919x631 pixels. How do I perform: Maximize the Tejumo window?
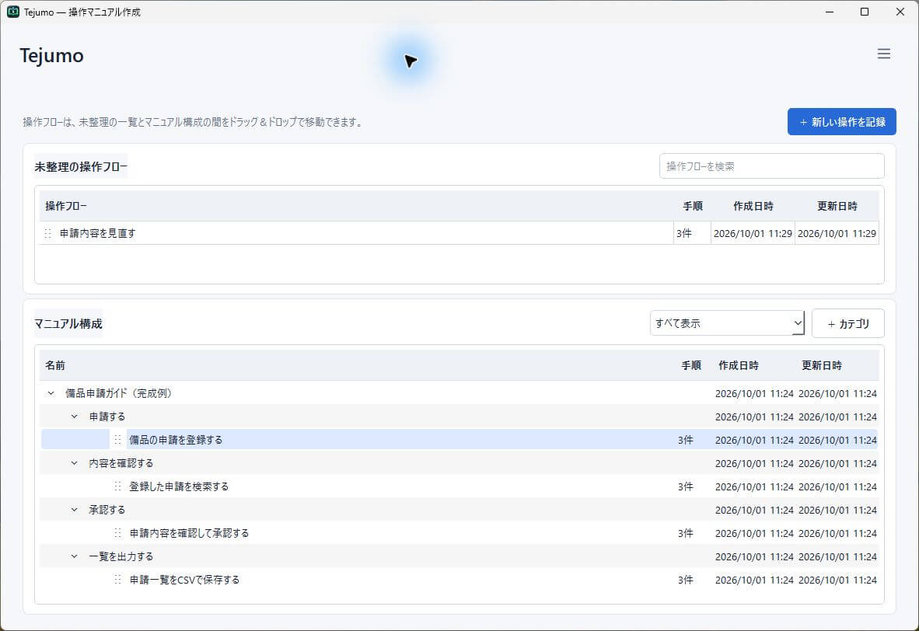tap(864, 12)
